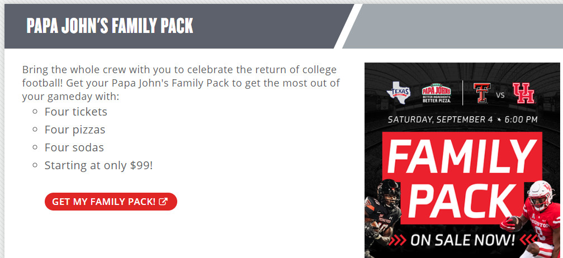Click the "vs" text between team logos
The height and width of the screenshot is (258, 563).
point(500,95)
